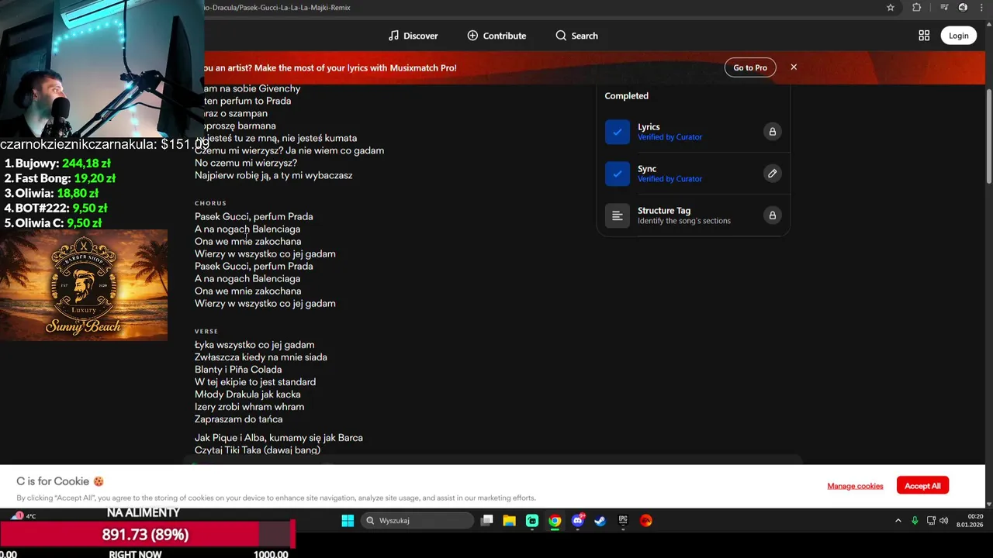Open Task View in the taskbar
This screenshot has height=558, width=993.
tap(487, 521)
